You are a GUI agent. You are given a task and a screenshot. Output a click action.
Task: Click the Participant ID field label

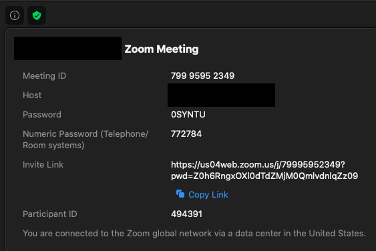(50, 214)
